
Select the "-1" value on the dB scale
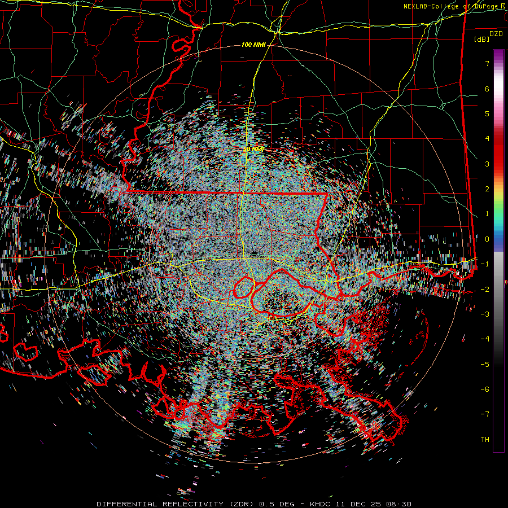coord(485,264)
